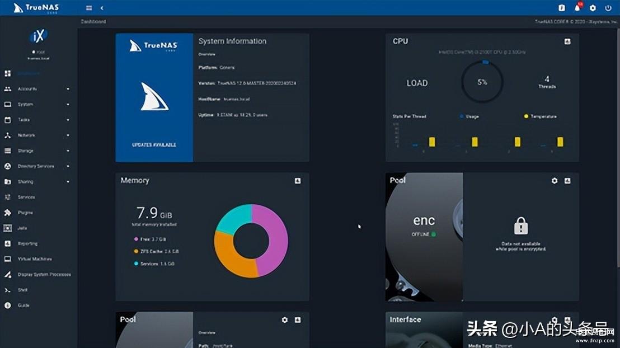
Task: Go to Plugins page
Action: [25, 213]
